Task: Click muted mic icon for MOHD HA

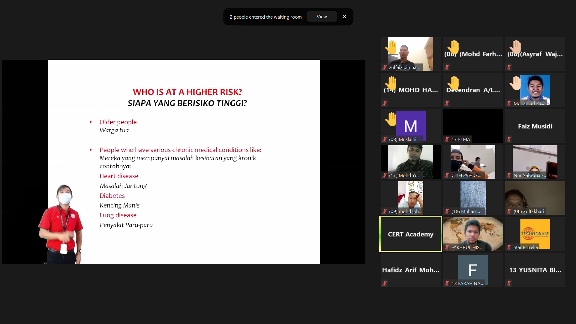Action: tap(385, 103)
